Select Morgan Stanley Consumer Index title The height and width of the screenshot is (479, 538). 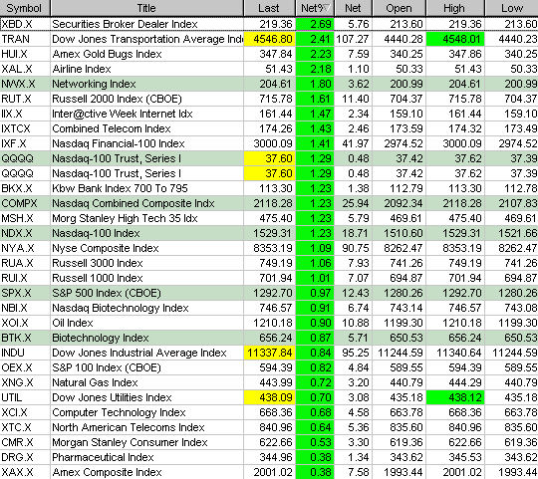tap(130, 442)
